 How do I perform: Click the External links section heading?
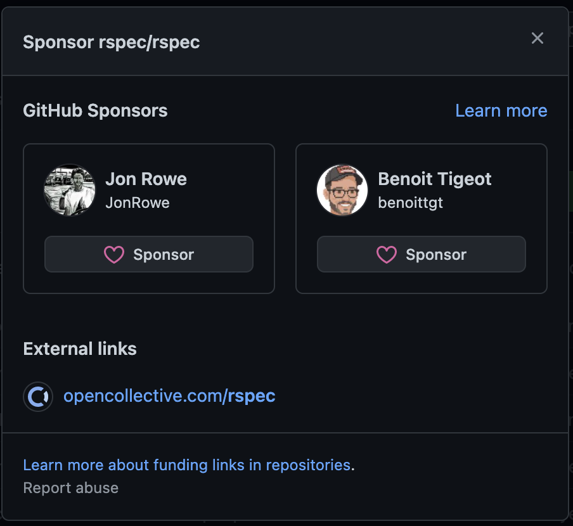point(80,349)
